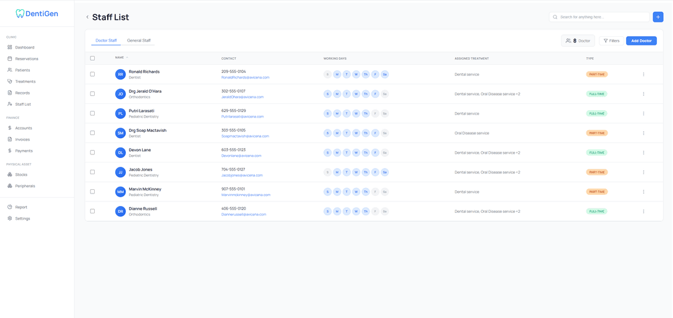The image size is (673, 318).
Task: Click the JO avatar of Jerald O'Hara
Action: tap(121, 94)
